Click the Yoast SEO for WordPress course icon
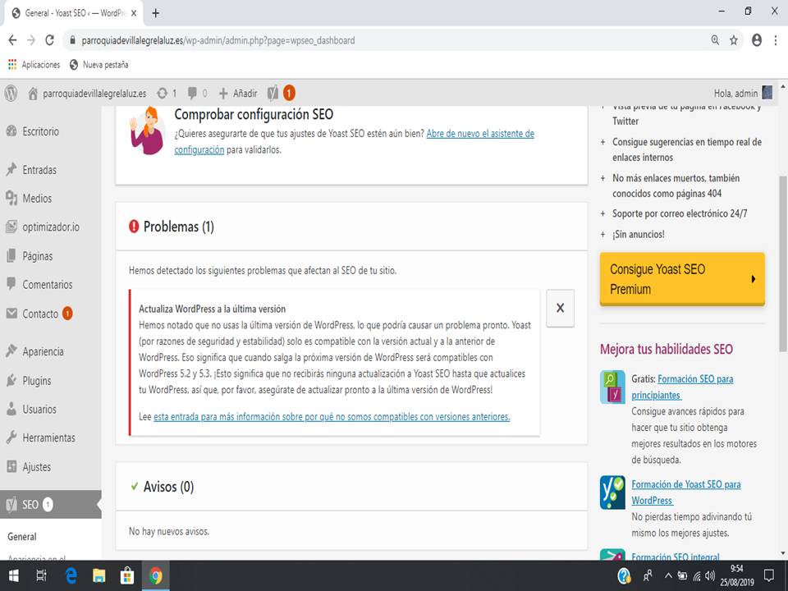The height and width of the screenshot is (591, 788). click(x=612, y=492)
